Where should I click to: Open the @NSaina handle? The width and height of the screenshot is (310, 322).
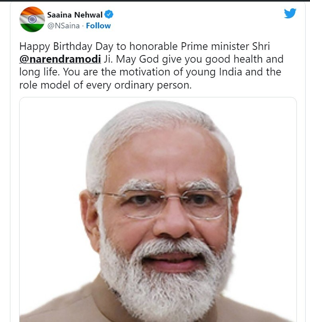pyautogui.click(x=63, y=26)
